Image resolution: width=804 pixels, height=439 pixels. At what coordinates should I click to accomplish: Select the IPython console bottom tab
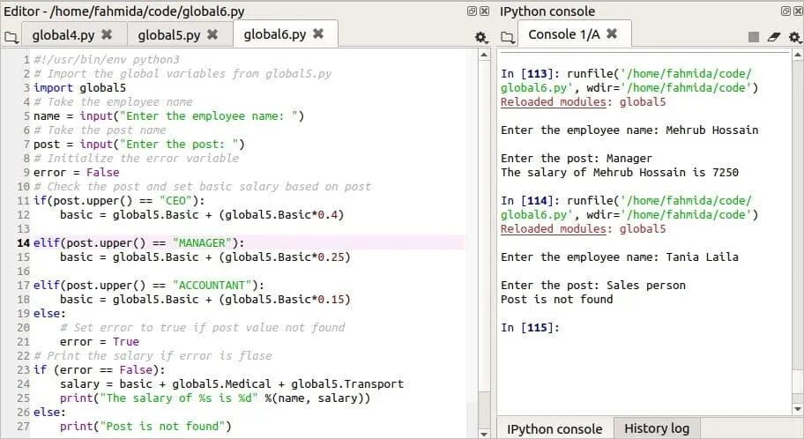555,428
